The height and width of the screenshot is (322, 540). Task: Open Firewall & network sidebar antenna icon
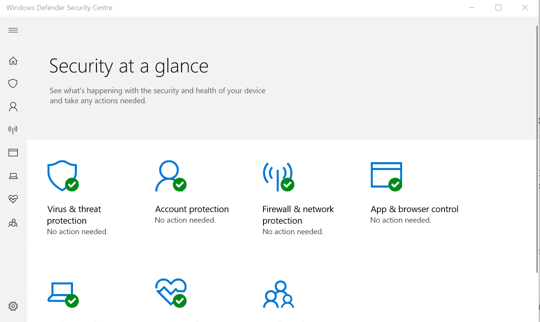(x=13, y=130)
